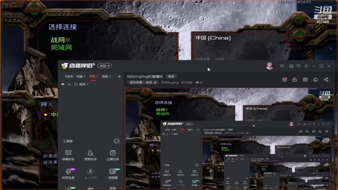Image resolution: width=338 pixels, height=190 pixels.
Task: Click the flame popularity icon next to 0
Action: [x=197, y=82]
